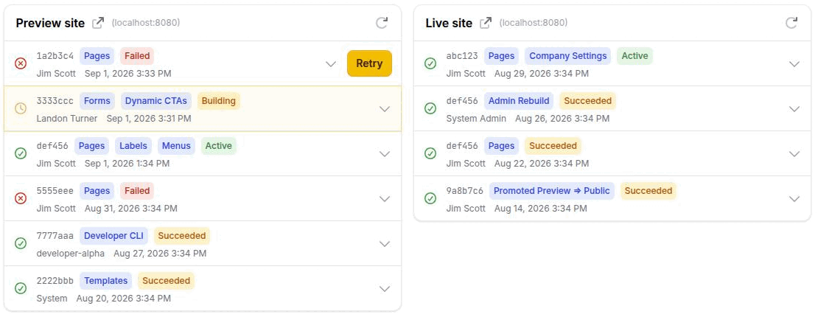Click success check icon on 2222bbb row
818x317 pixels.
21,288
